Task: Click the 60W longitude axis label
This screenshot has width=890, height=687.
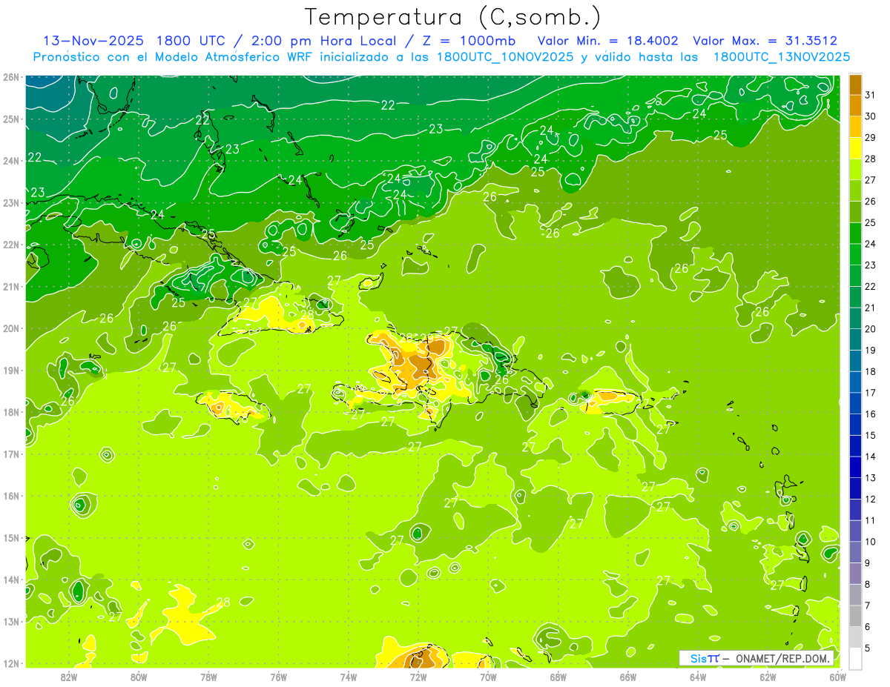Action: 838,677
